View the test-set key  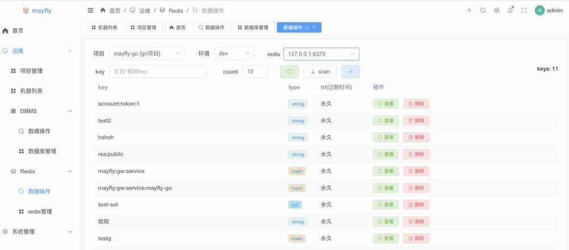[x=385, y=204]
